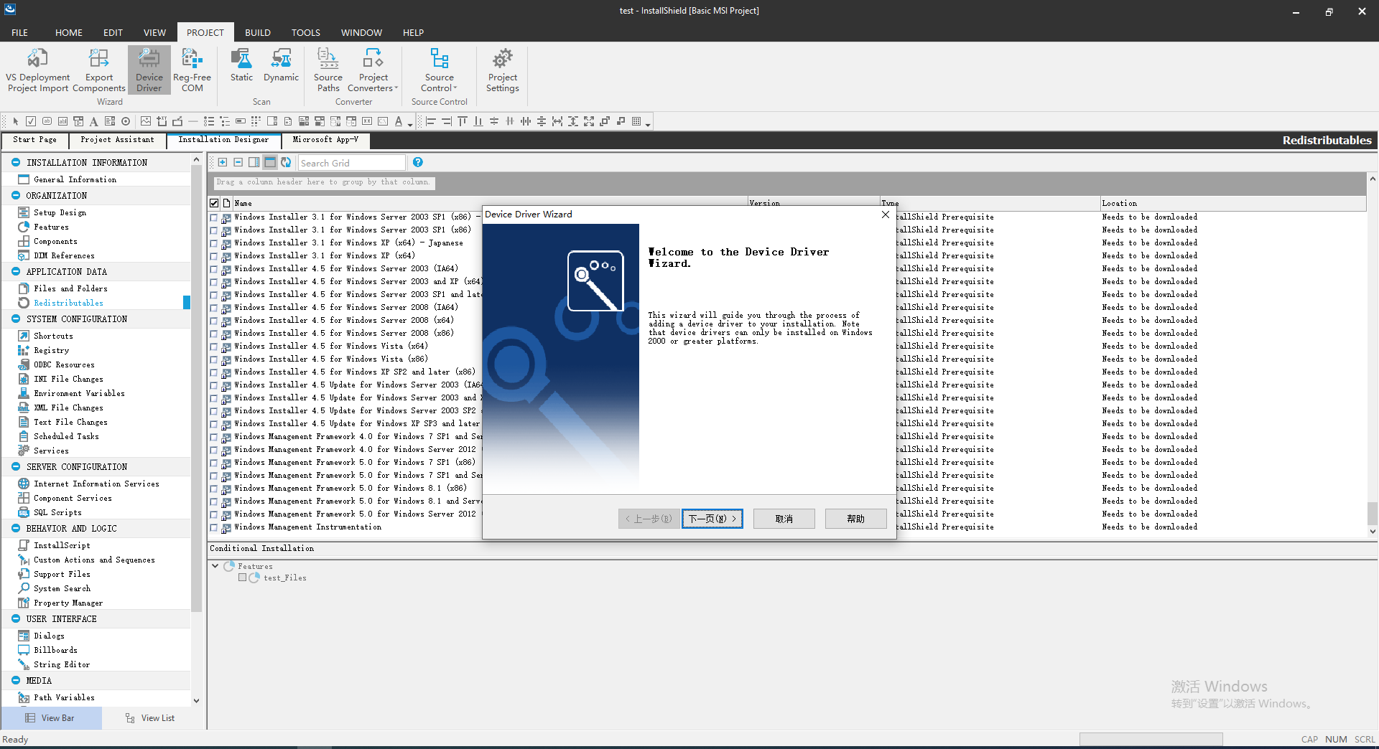This screenshot has height=749, width=1379.
Task: Open Project Settings
Action: 502,70
